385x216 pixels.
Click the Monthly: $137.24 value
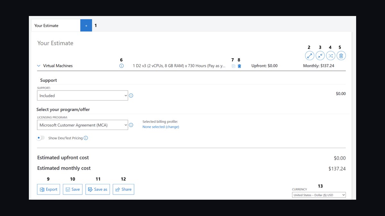click(x=319, y=66)
